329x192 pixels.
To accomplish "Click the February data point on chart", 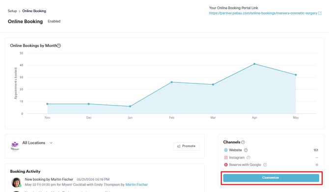I will tap(172, 82).
